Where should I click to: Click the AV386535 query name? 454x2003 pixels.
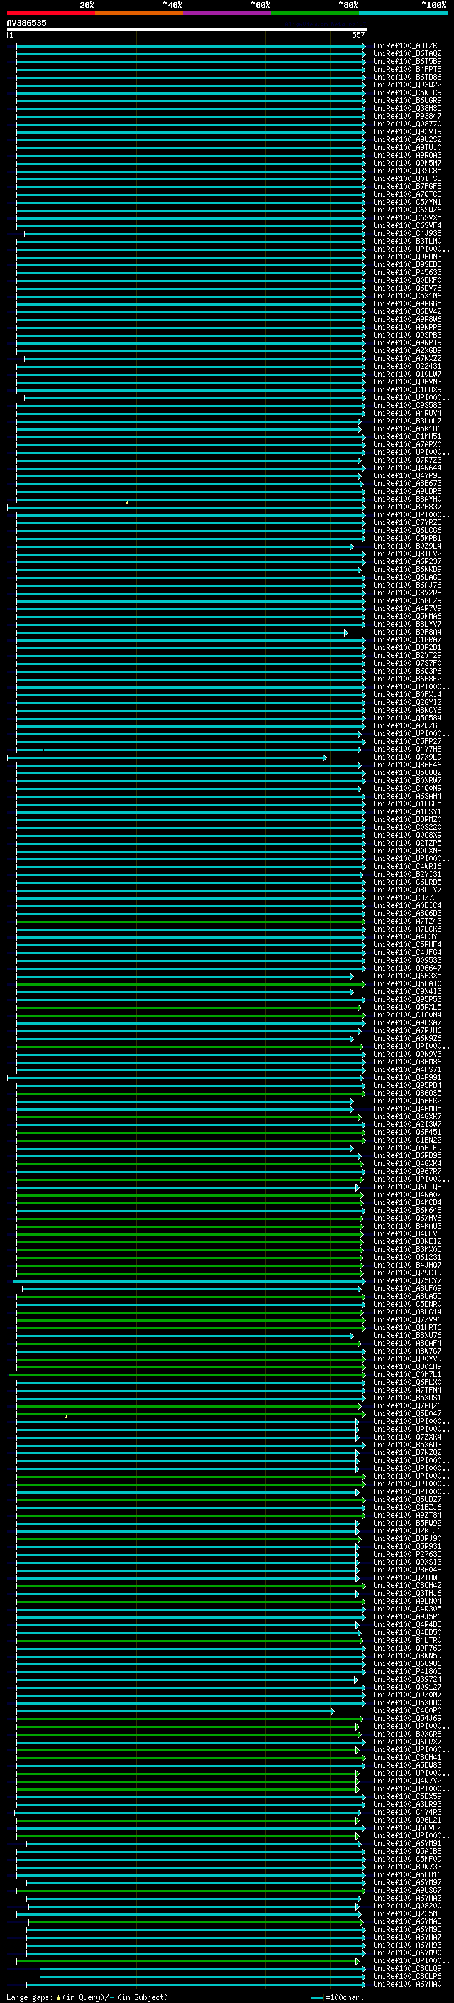[x=26, y=23]
